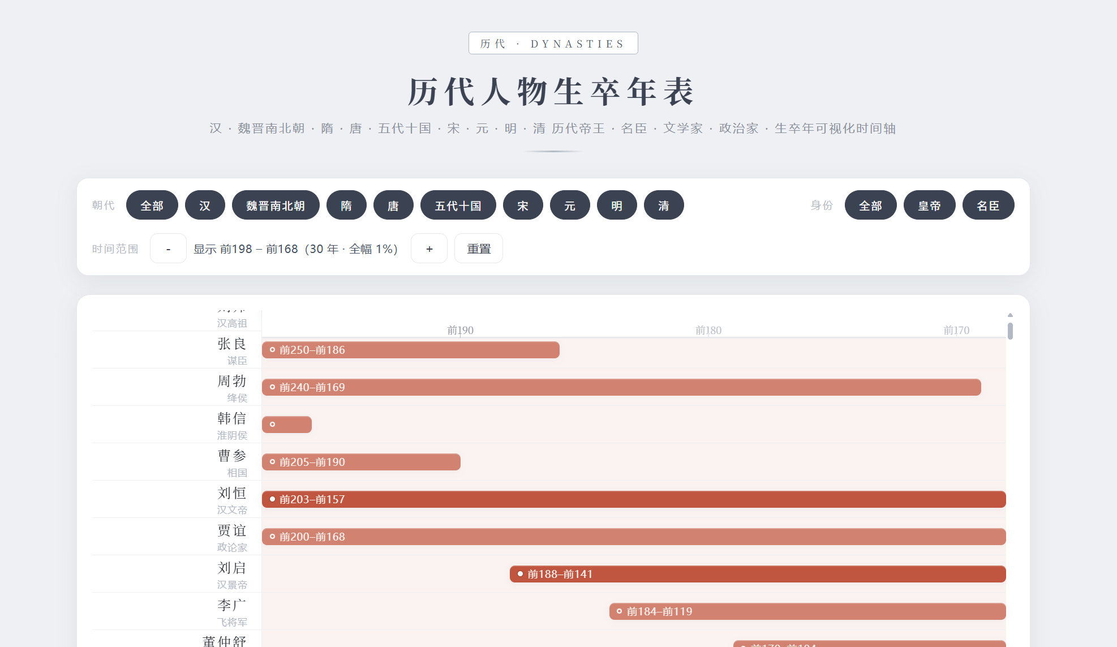This screenshot has height=647, width=1117.
Task: Filter identity by 名臣
Action: click(989, 205)
